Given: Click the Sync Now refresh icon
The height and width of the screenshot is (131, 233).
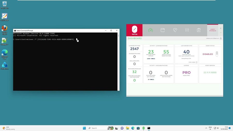Looking at the screenshot, I should [x=196, y=62].
